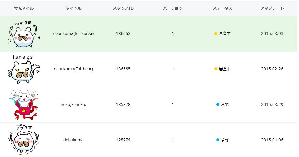Open the debukuma title in last row

tap(74, 140)
